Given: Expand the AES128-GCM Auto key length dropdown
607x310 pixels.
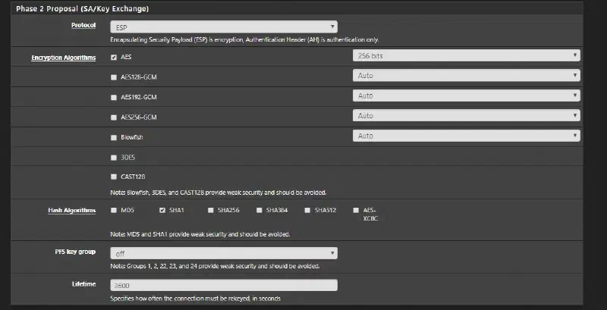Looking at the screenshot, I should [x=466, y=76].
